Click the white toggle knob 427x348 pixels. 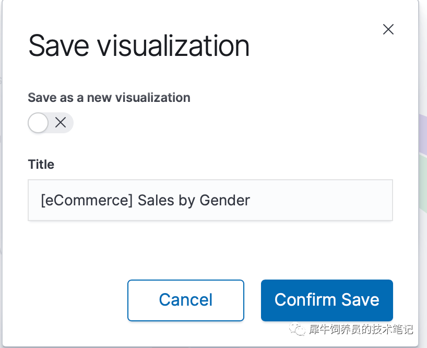tap(38, 123)
